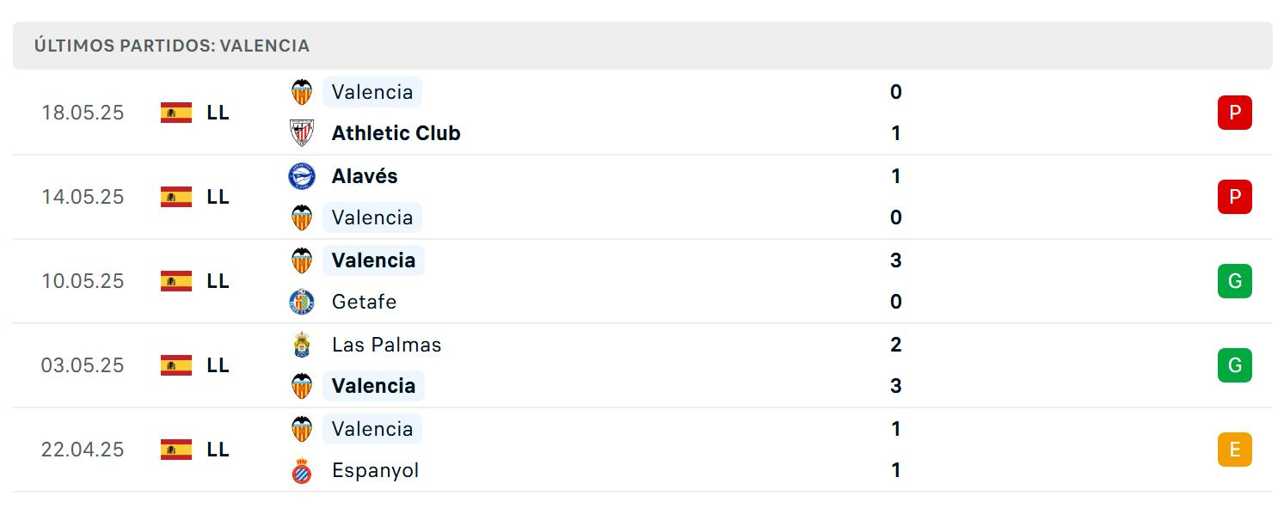Click red P badge for Alavés match
Screen dimensions: 1284x508
[1235, 197]
